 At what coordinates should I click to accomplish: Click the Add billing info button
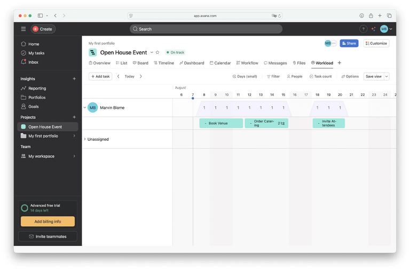(48, 221)
